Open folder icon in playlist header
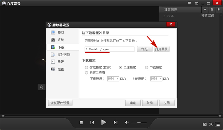Screen dimensions: 223x130 219,10
